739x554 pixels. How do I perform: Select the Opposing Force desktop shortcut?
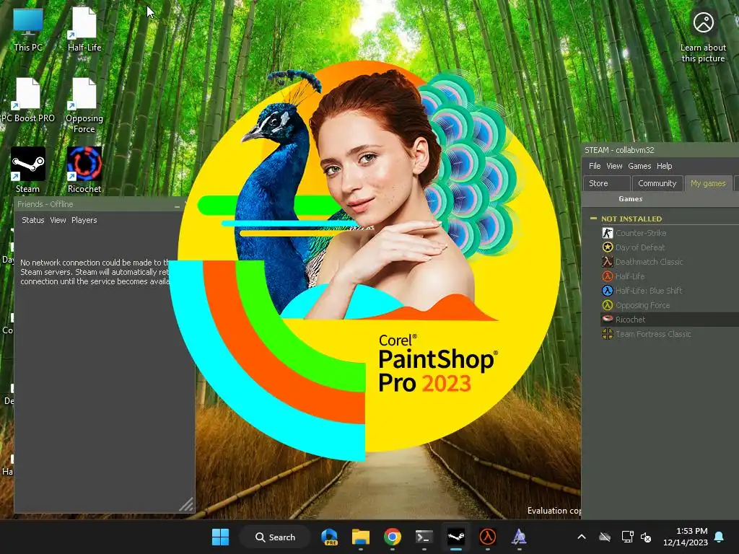click(x=84, y=106)
